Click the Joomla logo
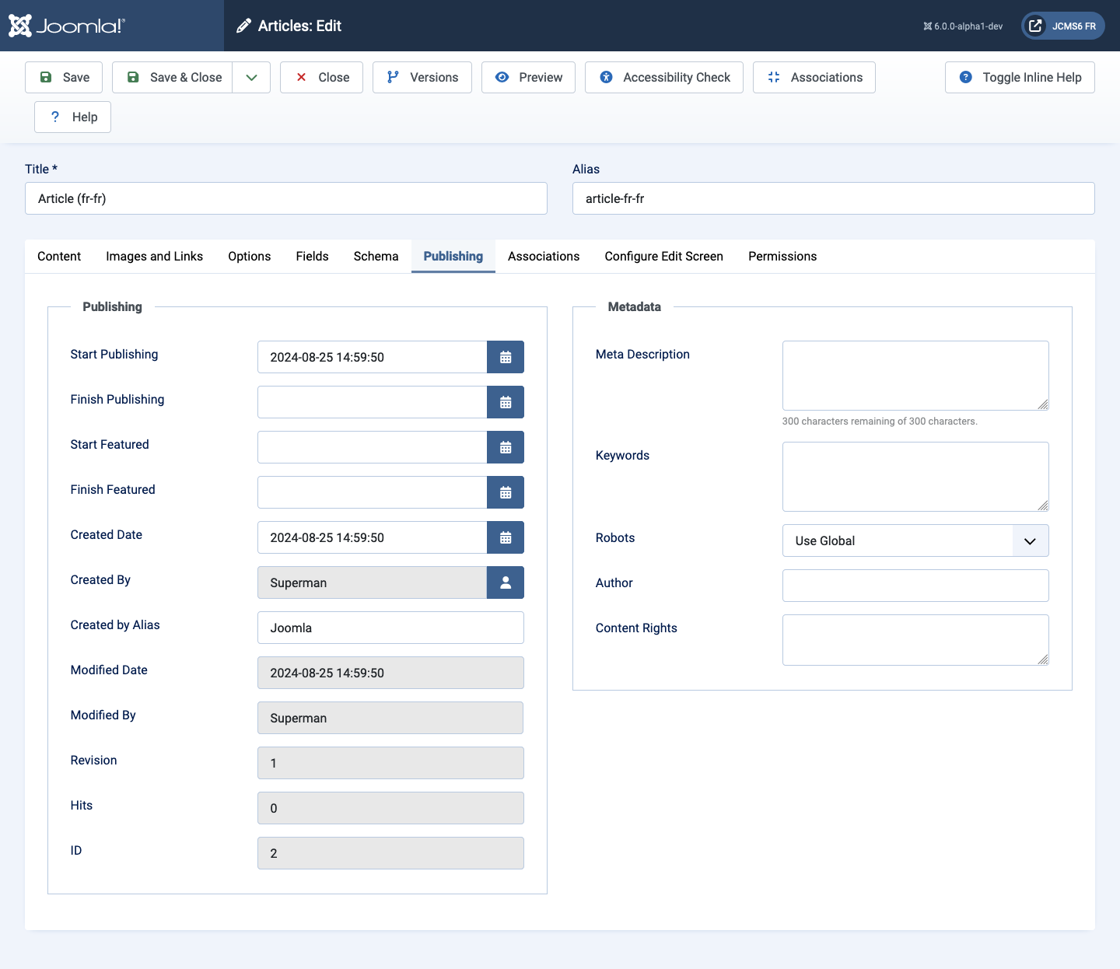1120x969 pixels. (x=66, y=26)
